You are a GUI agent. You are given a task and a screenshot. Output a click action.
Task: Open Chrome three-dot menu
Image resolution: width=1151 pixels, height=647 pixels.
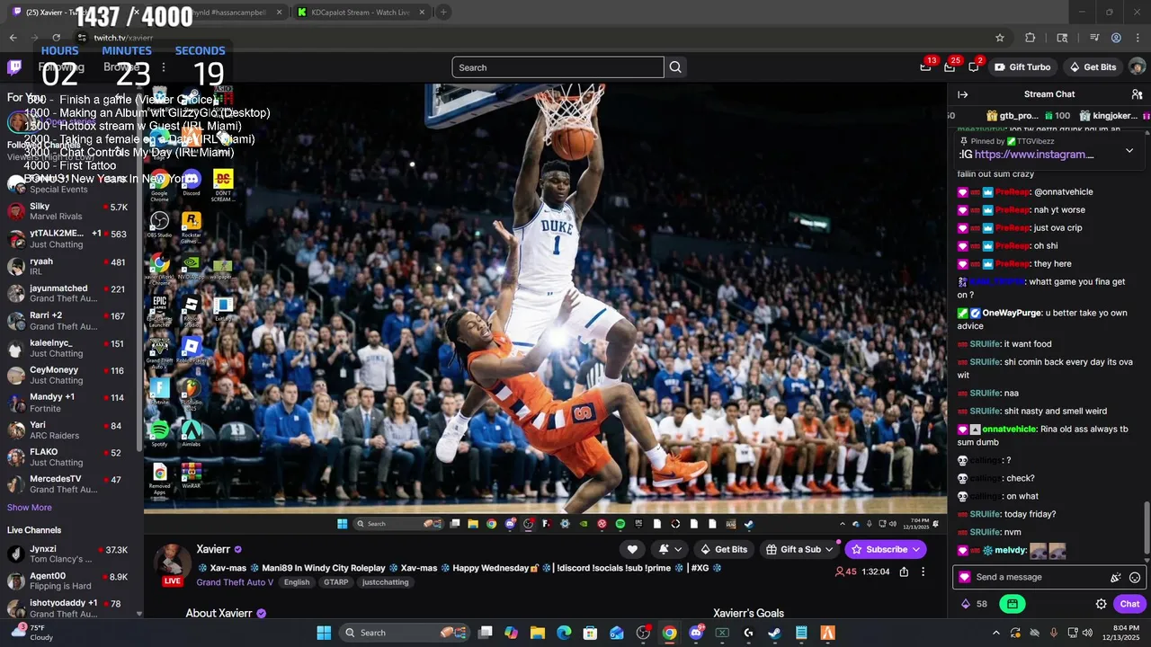point(1138,38)
